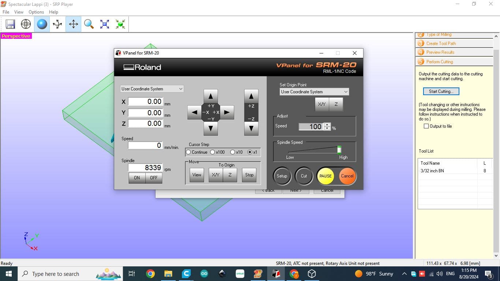Set X/Y origin under Set Origin Point
The height and width of the screenshot is (281, 500).
click(x=322, y=104)
